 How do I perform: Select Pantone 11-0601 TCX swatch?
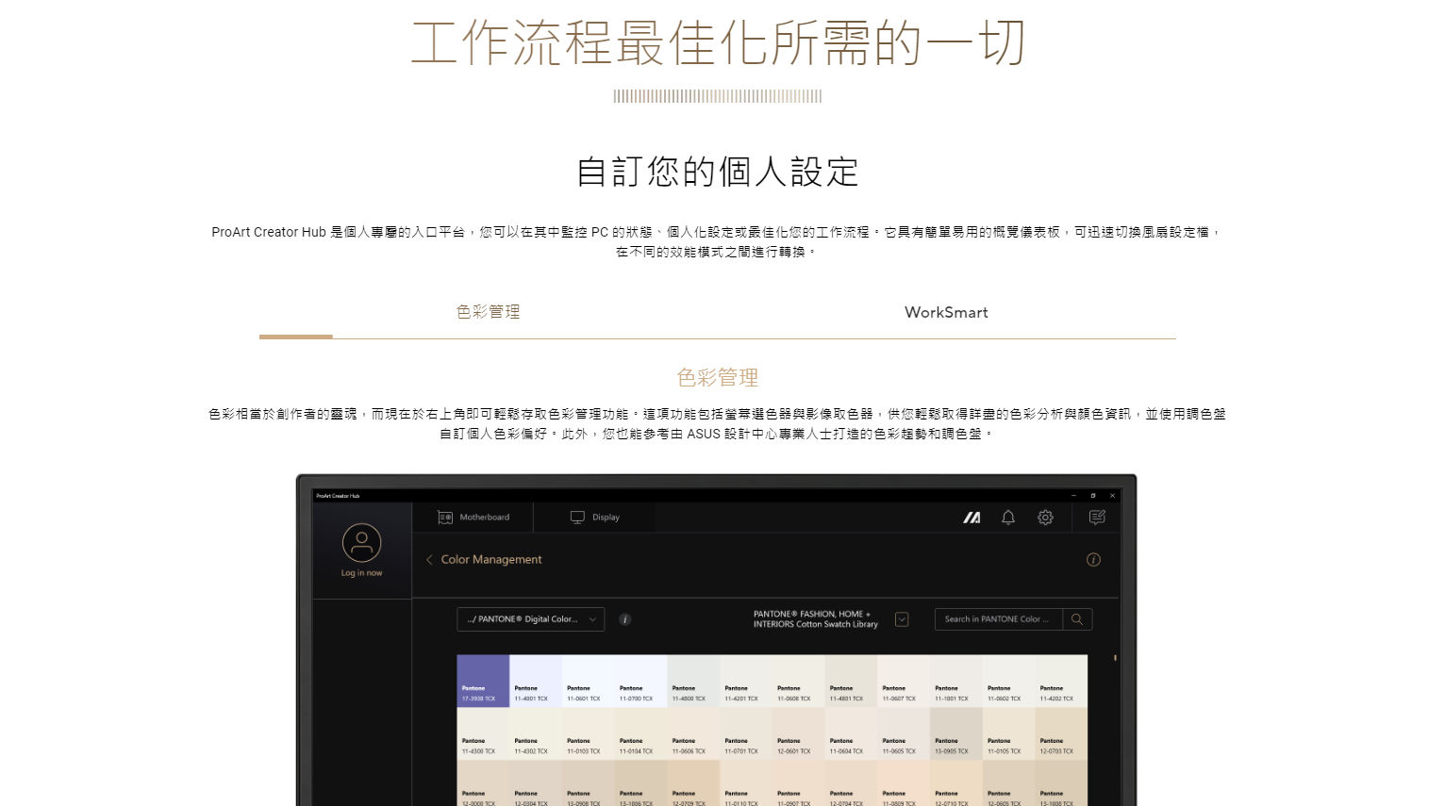tap(589, 682)
